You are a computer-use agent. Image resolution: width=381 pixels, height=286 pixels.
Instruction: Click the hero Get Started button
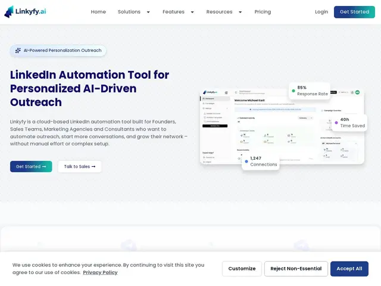pos(31,167)
